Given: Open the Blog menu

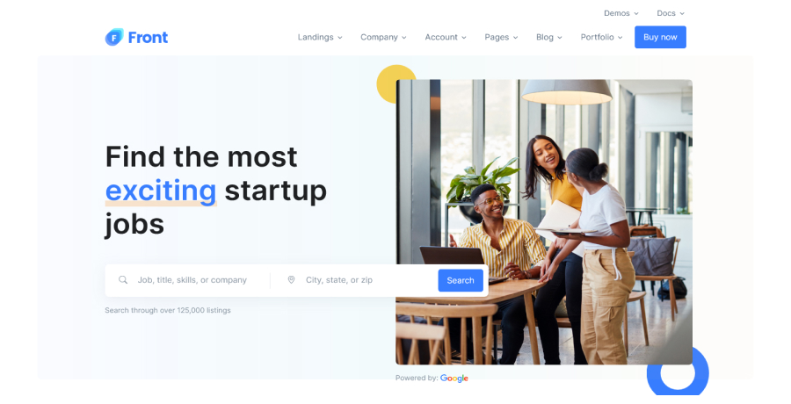Looking at the screenshot, I should pos(548,37).
